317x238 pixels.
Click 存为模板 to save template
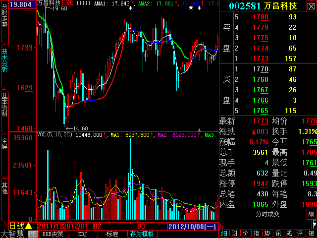click(142, 234)
